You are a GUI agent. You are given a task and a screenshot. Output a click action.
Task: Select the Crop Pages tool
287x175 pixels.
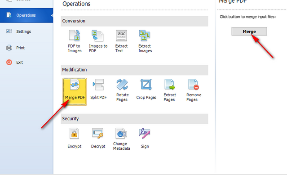[x=146, y=90]
